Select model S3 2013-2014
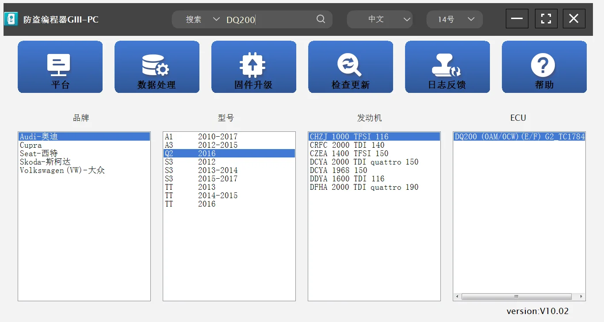604x322 pixels. 229,170
